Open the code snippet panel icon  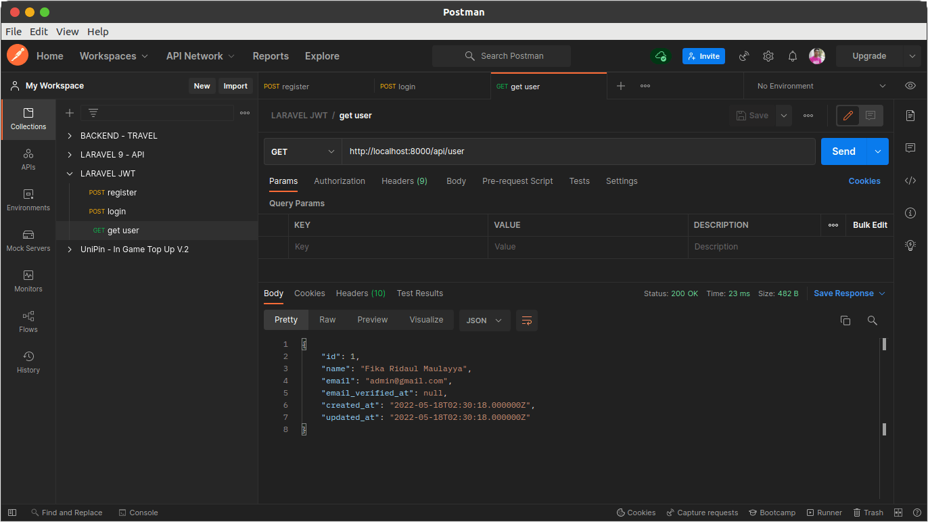(910, 181)
